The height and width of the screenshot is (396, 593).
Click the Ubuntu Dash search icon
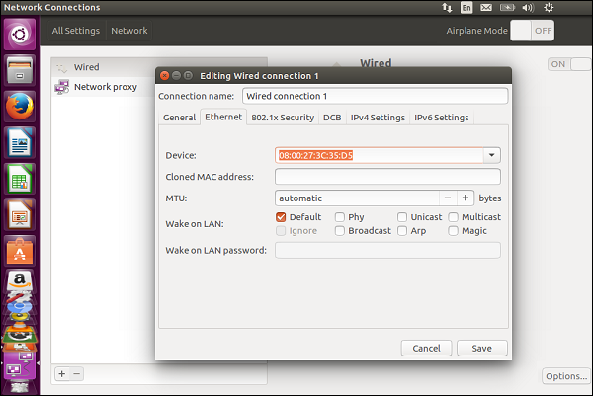point(21,35)
